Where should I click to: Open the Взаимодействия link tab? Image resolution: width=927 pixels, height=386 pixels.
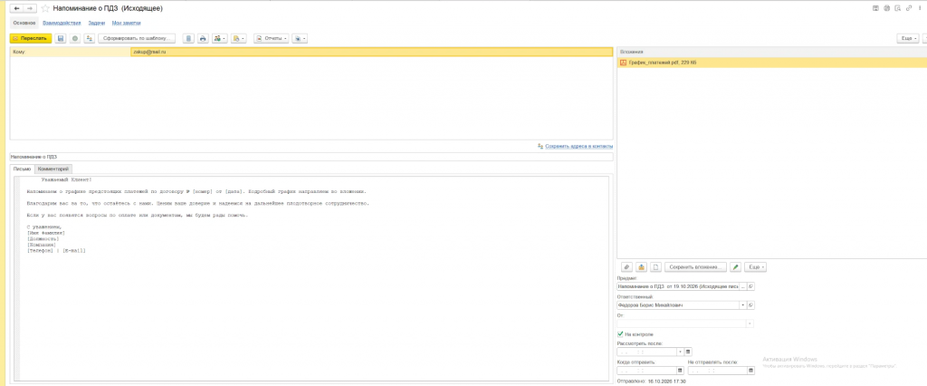[62, 23]
